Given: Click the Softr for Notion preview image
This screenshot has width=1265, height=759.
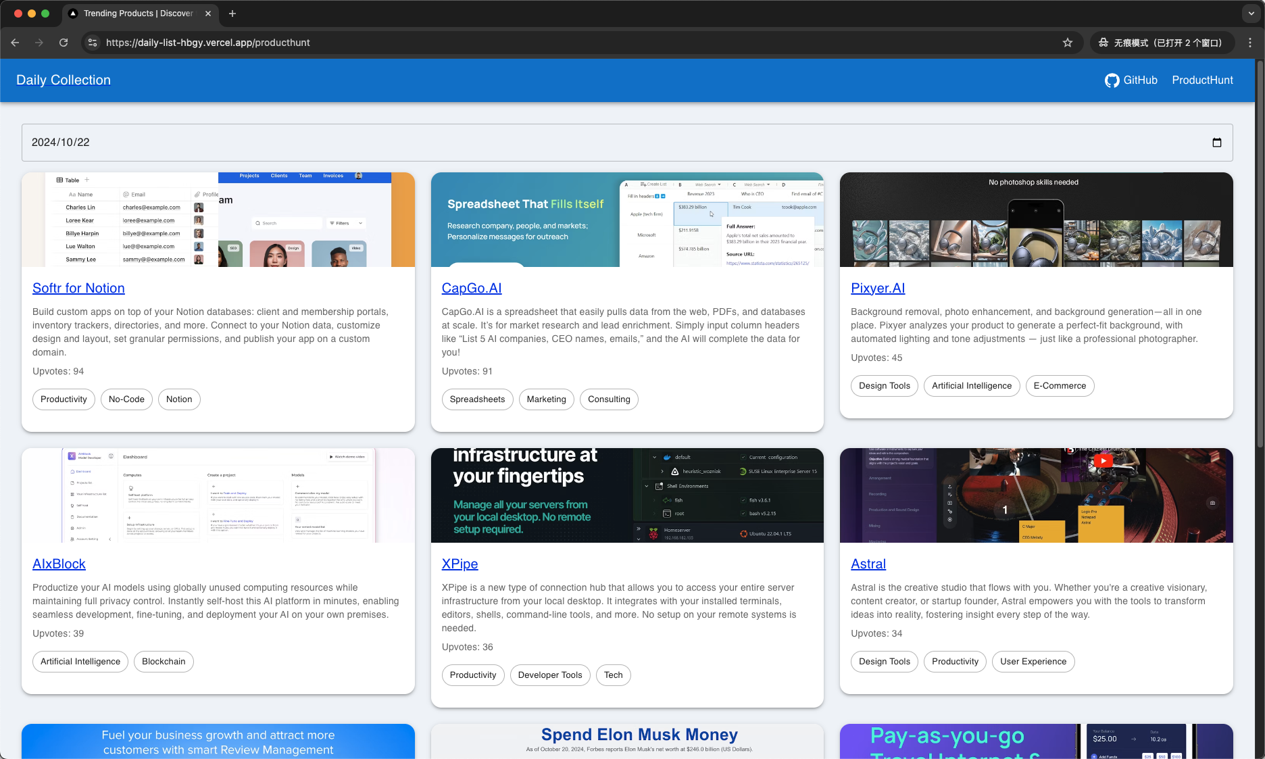Looking at the screenshot, I should point(218,220).
